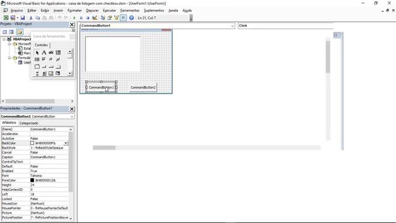Click the Undo arrow icon

(59, 18)
